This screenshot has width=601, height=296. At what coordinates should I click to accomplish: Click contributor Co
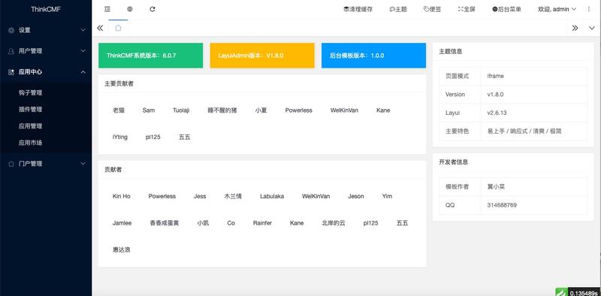point(231,223)
